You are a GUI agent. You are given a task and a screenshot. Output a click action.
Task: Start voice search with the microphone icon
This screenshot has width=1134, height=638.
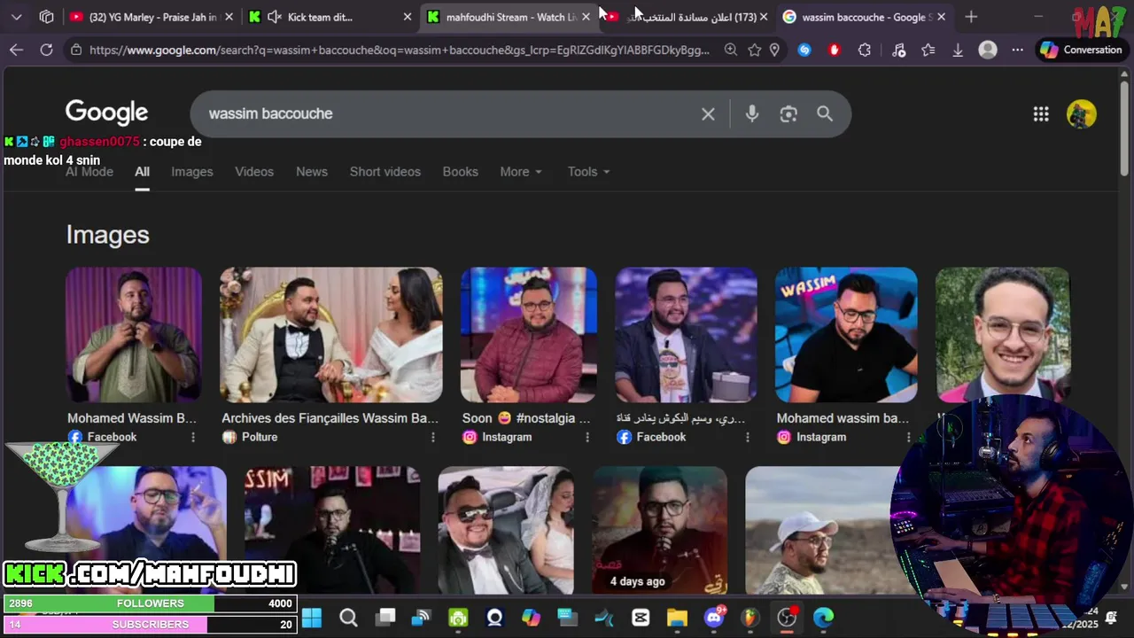click(752, 113)
